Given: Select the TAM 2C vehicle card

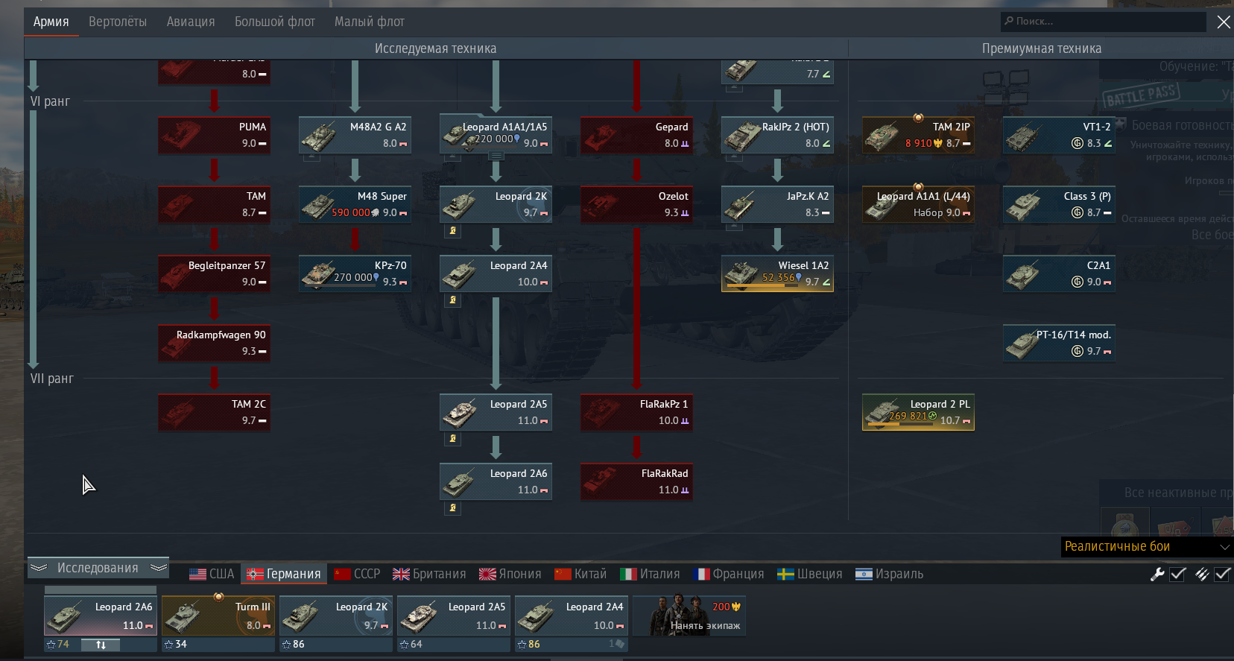Looking at the screenshot, I should point(214,412).
